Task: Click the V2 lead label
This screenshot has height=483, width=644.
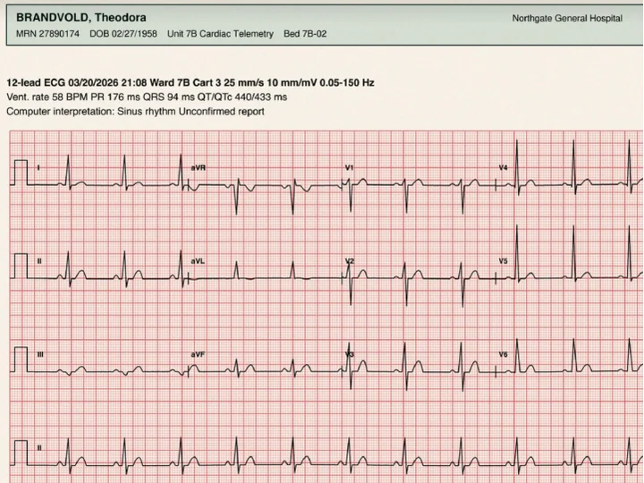Action: pos(350,261)
